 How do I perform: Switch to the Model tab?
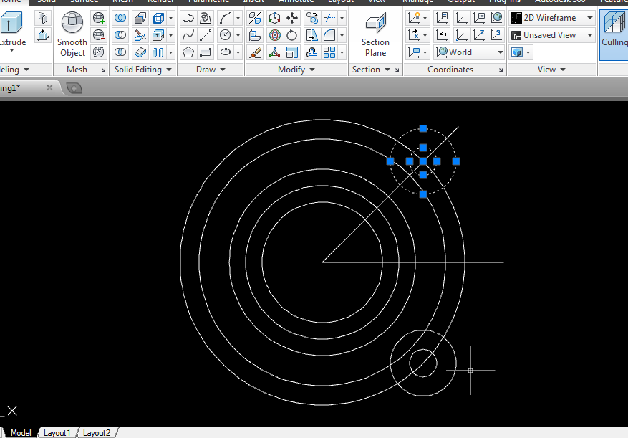(21, 433)
